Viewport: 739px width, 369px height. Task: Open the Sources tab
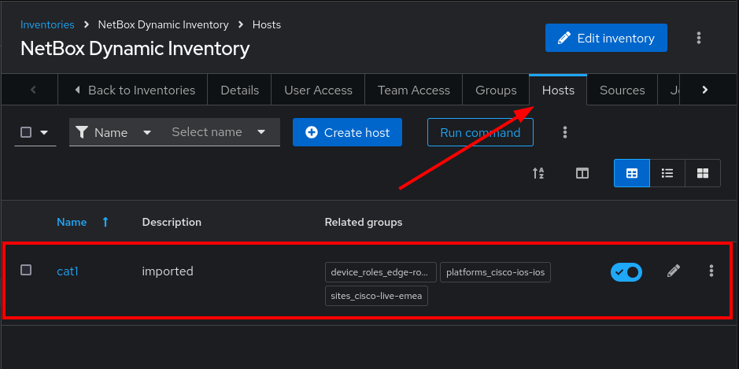pyautogui.click(x=622, y=90)
